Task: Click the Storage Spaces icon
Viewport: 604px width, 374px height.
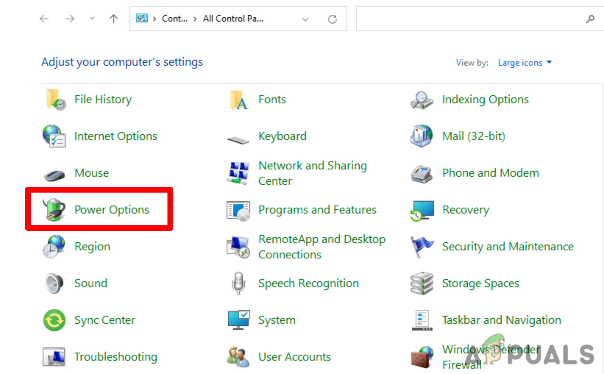Action: (x=422, y=283)
